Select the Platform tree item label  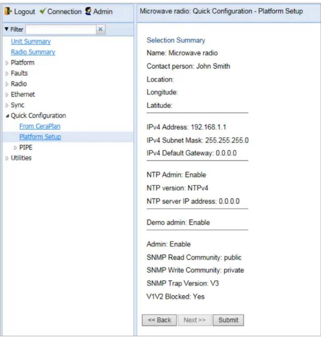point(23,62)
